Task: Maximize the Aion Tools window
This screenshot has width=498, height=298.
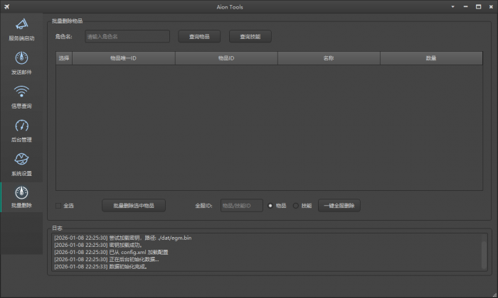Action: [x=478, y=6]
